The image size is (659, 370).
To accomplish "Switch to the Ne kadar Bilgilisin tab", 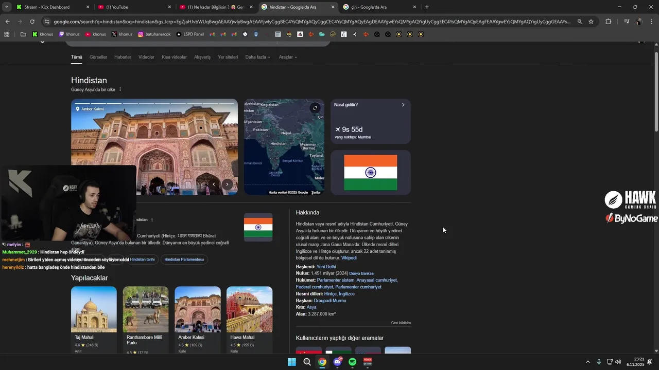I will click(x=216, y=7).
